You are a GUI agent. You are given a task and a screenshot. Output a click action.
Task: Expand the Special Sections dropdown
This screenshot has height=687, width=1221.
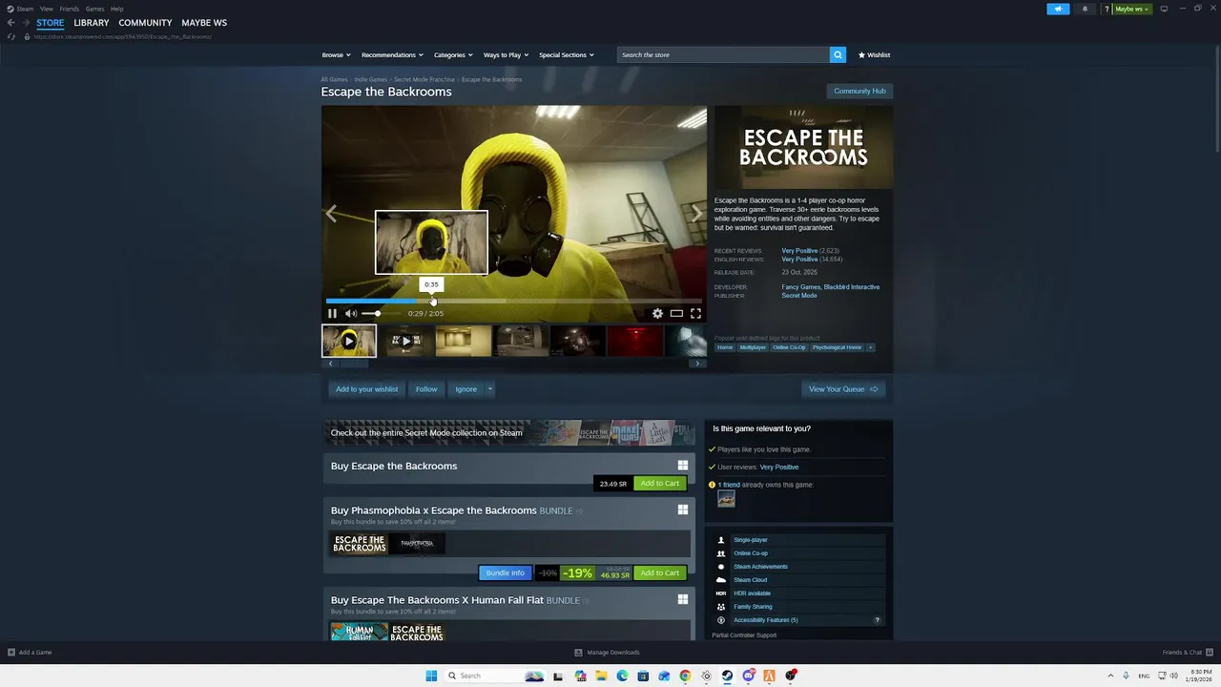[x=567, y=54]
